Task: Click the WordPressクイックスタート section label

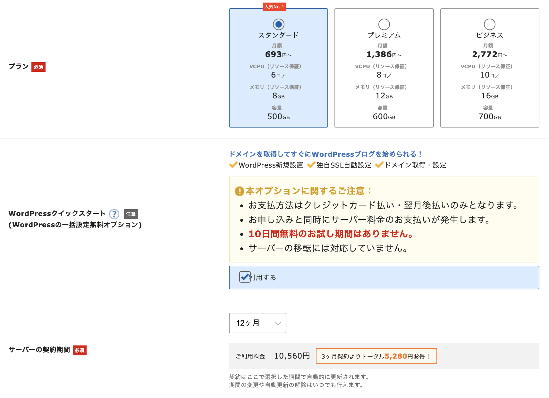Action: (57, 214)
